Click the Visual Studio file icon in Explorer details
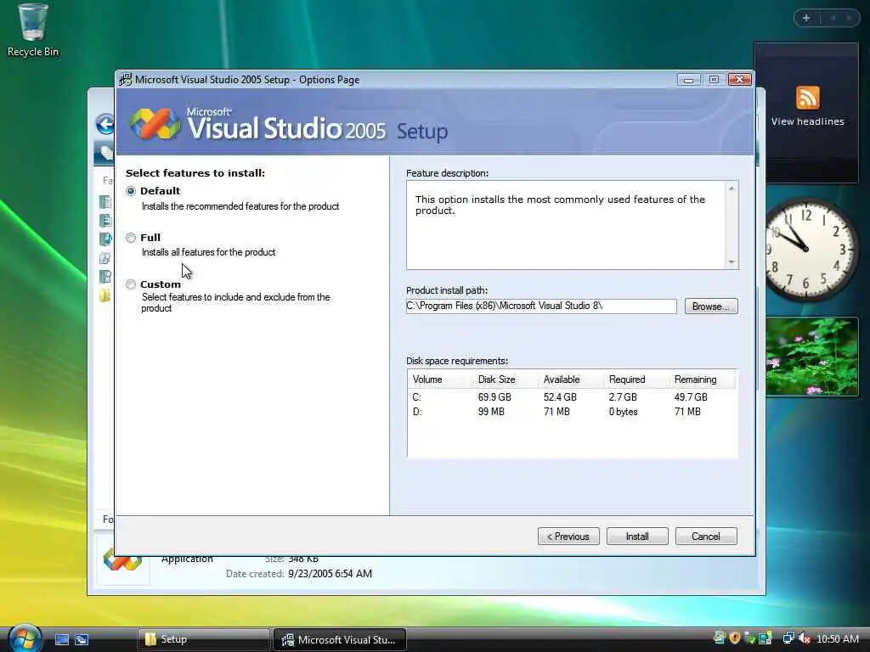Screen dimensions: 870x652 [x=122, y=560]
